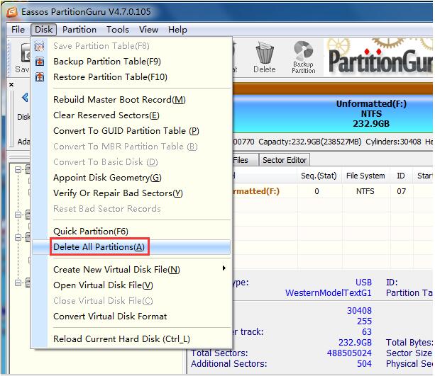Click the WesternModelTextG1 model value
Image resolution: width=435 pixels, height=376 pixels.
coord(329,292)
